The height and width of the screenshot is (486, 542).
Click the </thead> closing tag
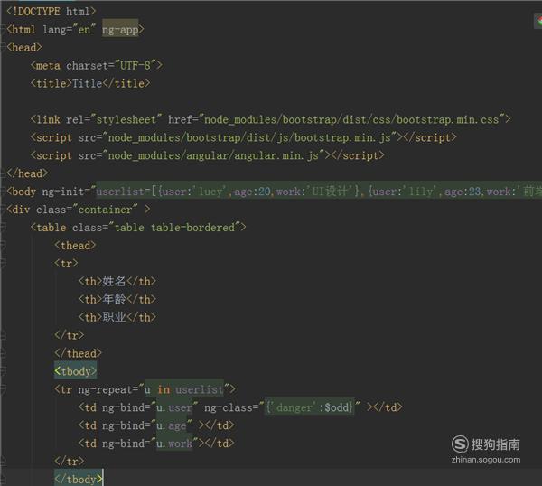point(78,353)
